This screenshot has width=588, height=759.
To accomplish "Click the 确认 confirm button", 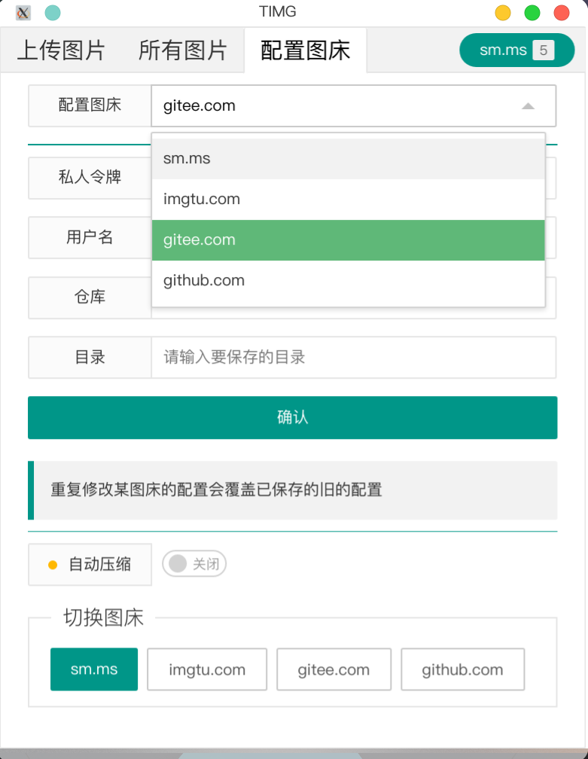I will coord(292,418).
